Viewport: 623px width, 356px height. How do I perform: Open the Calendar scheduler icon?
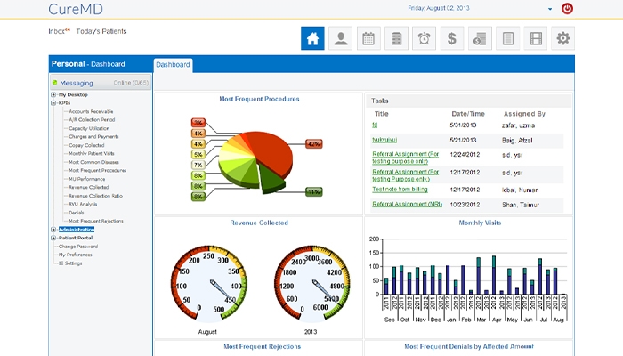point(368,38)
